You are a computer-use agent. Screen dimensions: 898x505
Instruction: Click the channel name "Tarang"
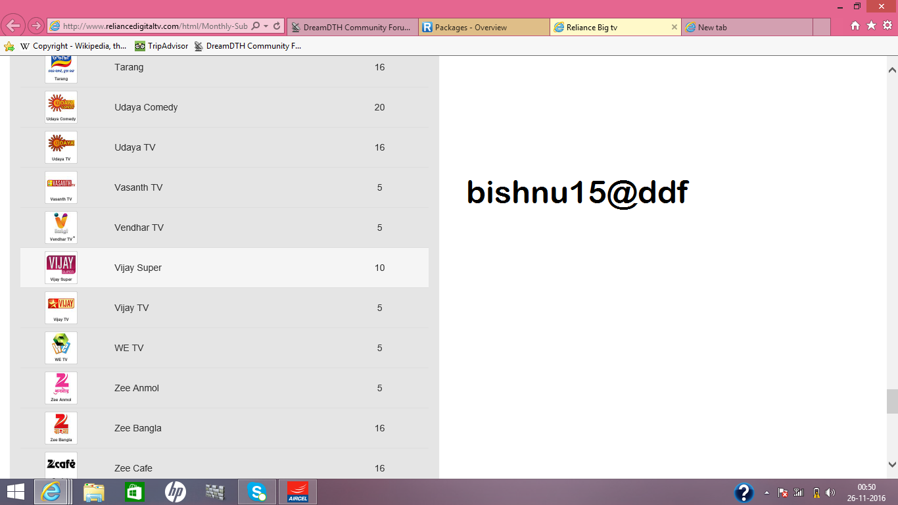pos(129,67)
